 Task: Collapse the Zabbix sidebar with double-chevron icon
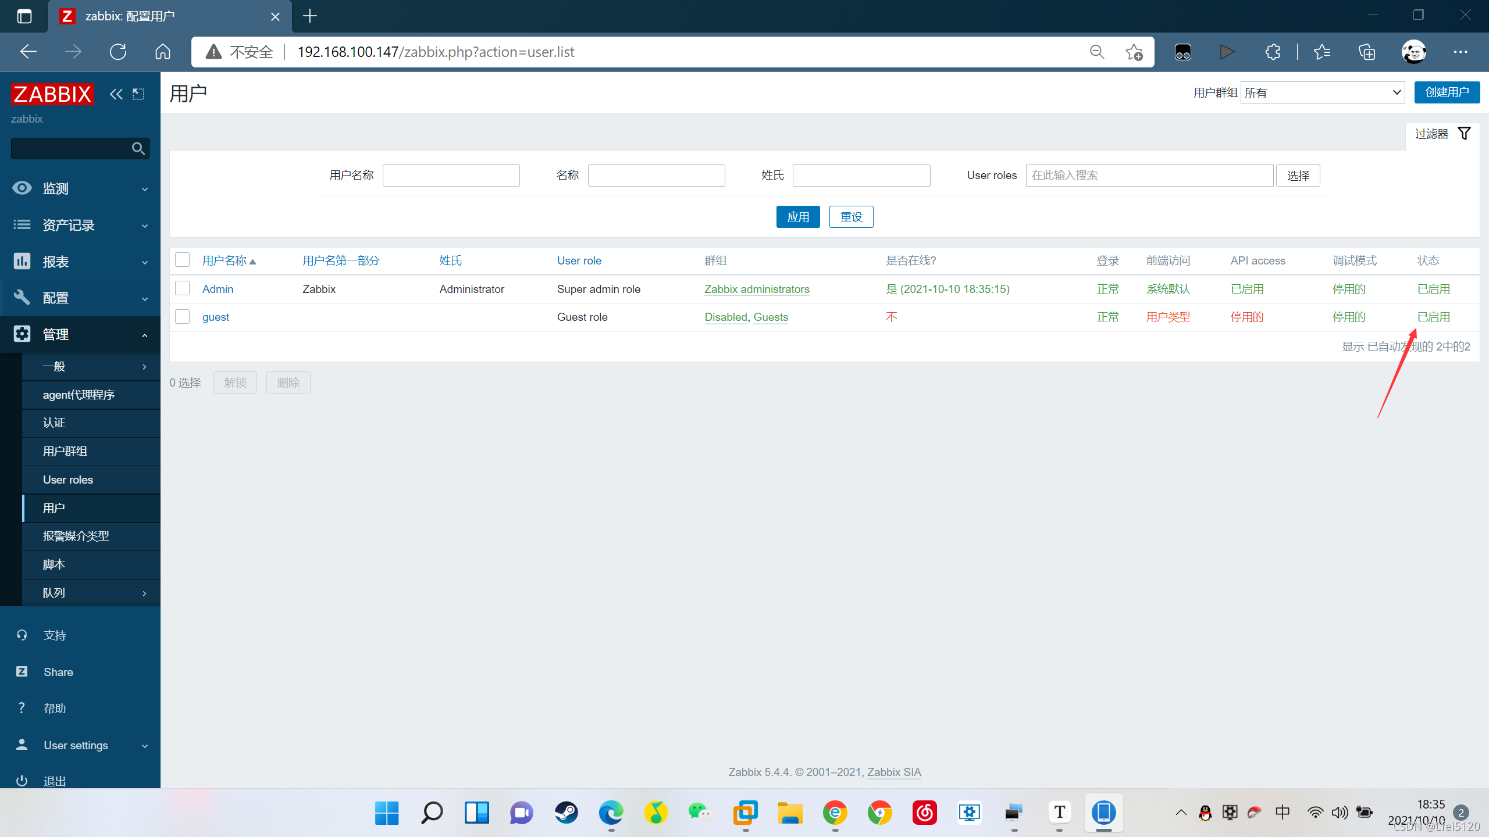[116, 94]
